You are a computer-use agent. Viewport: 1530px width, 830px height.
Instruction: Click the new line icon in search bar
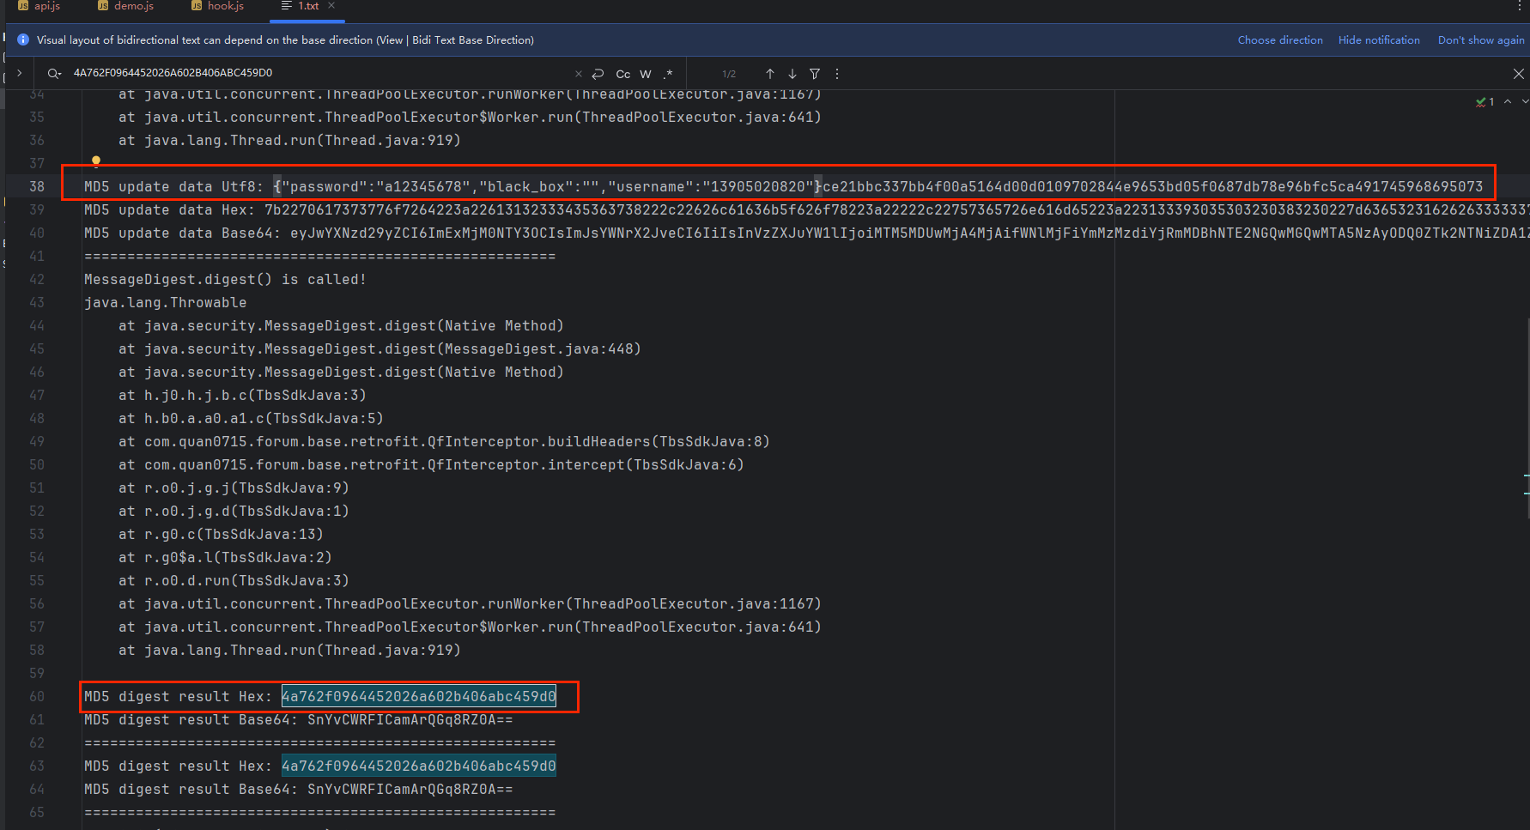(x=598, y=74)
